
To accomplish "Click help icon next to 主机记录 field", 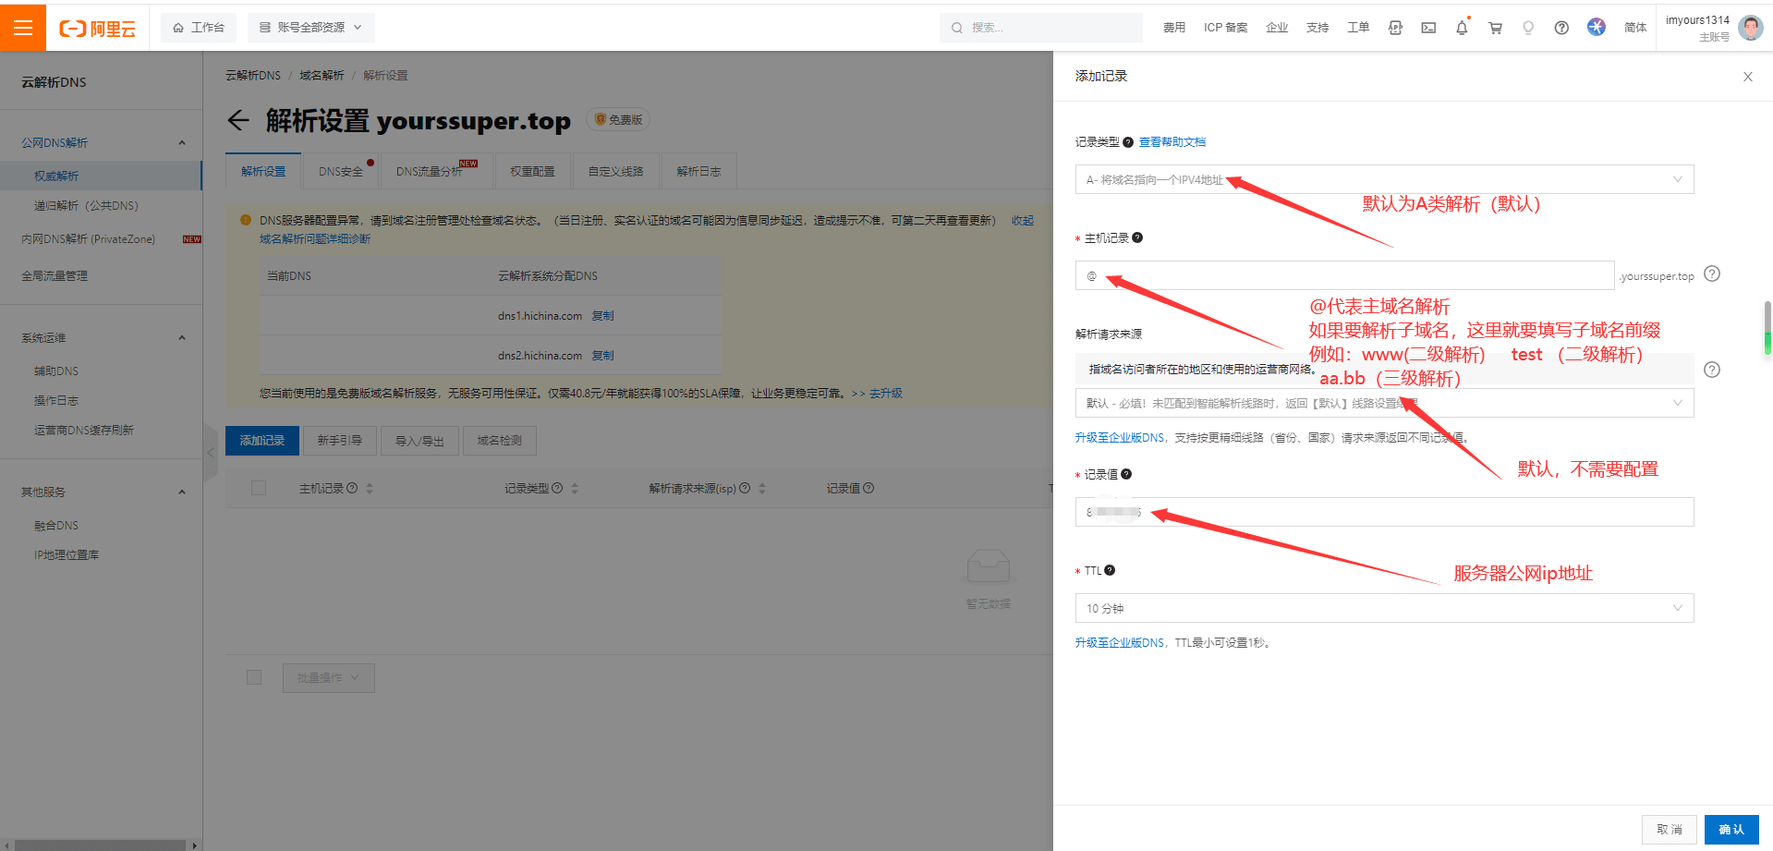I will 1711,274.
